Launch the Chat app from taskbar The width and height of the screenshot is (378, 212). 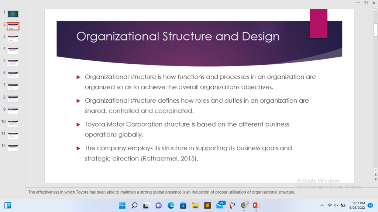point(159,205)
